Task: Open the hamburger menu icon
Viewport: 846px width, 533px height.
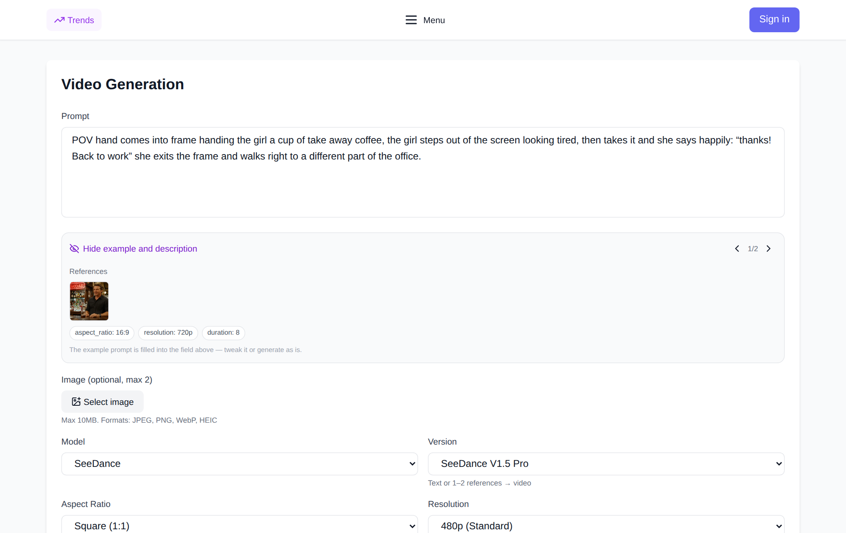Action: pos(411,20)
